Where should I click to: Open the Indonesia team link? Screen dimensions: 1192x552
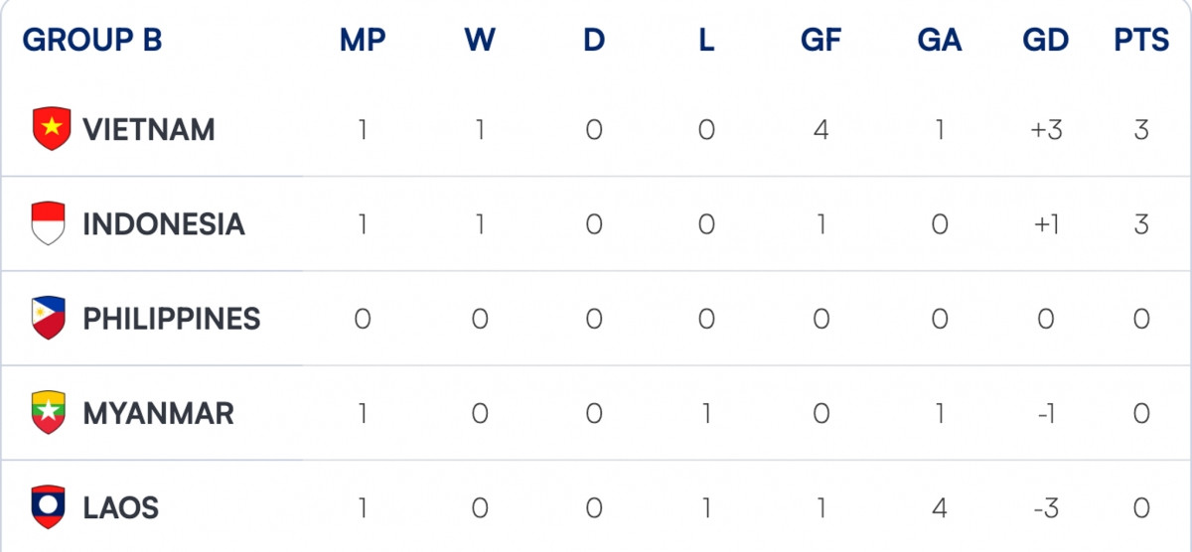point(164,224)
